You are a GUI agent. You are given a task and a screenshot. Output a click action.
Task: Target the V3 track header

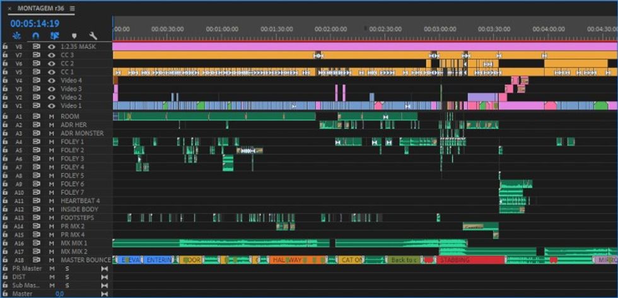19,89
